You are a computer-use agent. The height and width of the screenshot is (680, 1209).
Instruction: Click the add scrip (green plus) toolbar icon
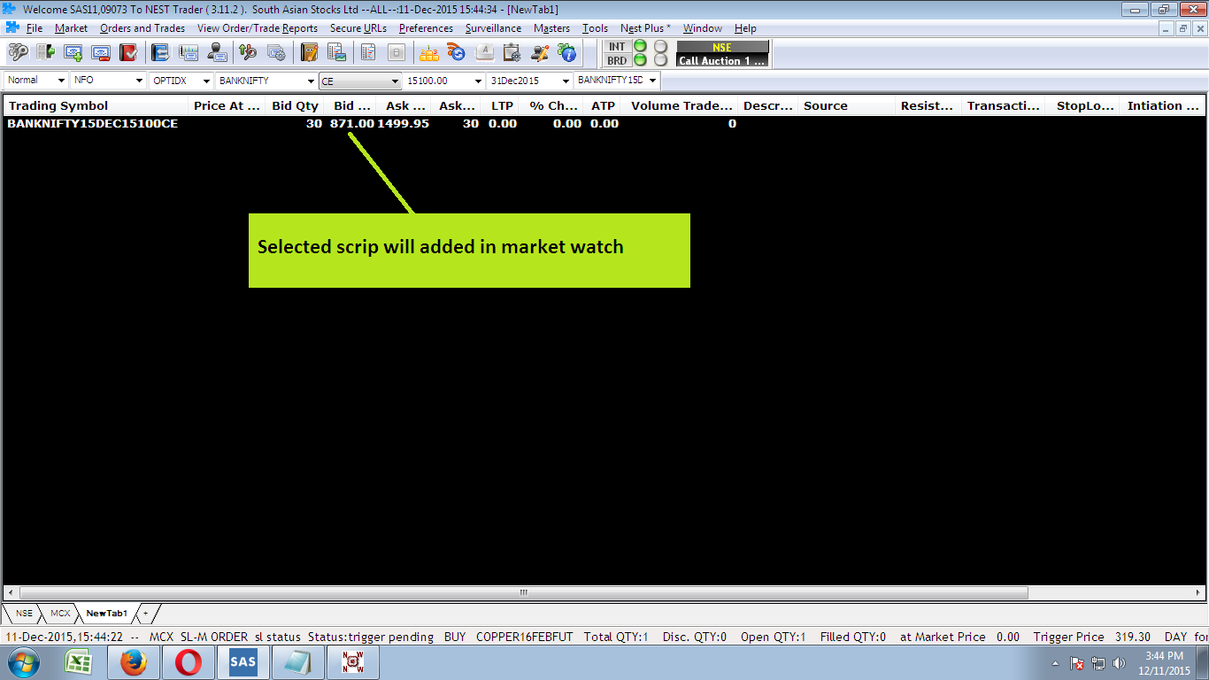point(73,52)
